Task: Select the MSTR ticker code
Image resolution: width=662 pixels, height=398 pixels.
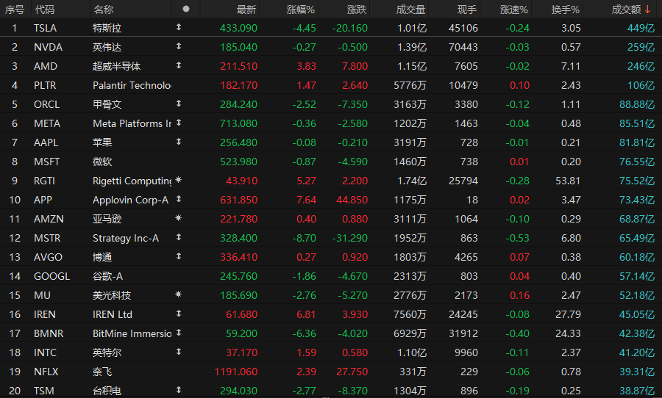Action: (x=47, y=238)
